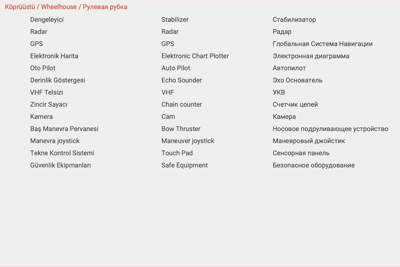The width and height of the screenshot is (400, 267).
Task: Click the Echo Sounder entry
Action: click(182, 80)
